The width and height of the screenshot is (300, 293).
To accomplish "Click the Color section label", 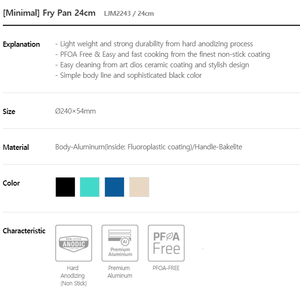I will click(x=11, y=183).
